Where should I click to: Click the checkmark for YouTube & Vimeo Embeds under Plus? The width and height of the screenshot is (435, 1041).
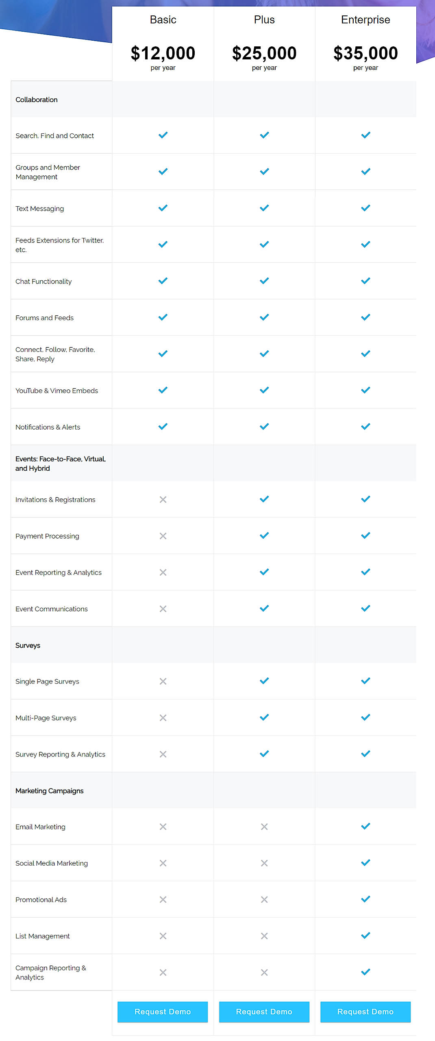(x=264, y=390)
